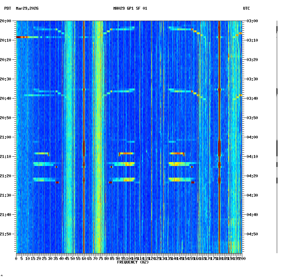291x279 pixels.
Task: Click the dark marker at top of the right scale bar
Action: point(277,29)
